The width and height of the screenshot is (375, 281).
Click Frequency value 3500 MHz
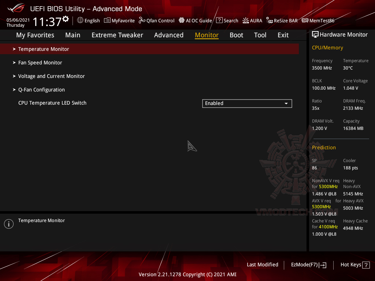pyautogui.click(x=322, y=68)
